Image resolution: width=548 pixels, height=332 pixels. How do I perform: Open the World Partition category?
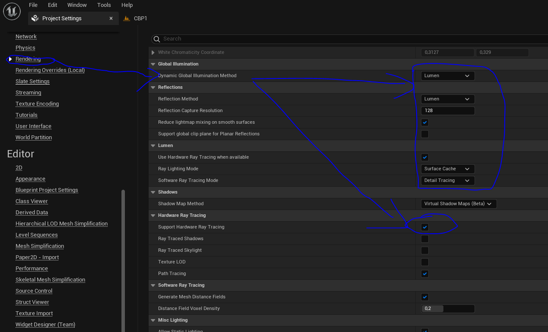coord(34,138)
